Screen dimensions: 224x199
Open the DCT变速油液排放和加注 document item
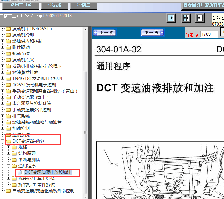[x=48, y=172]
